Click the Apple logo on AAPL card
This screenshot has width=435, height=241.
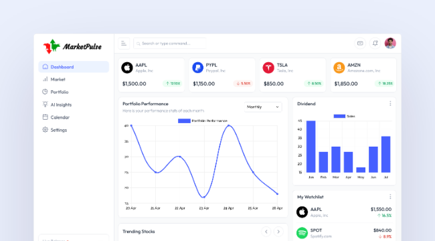pos(127,68)
